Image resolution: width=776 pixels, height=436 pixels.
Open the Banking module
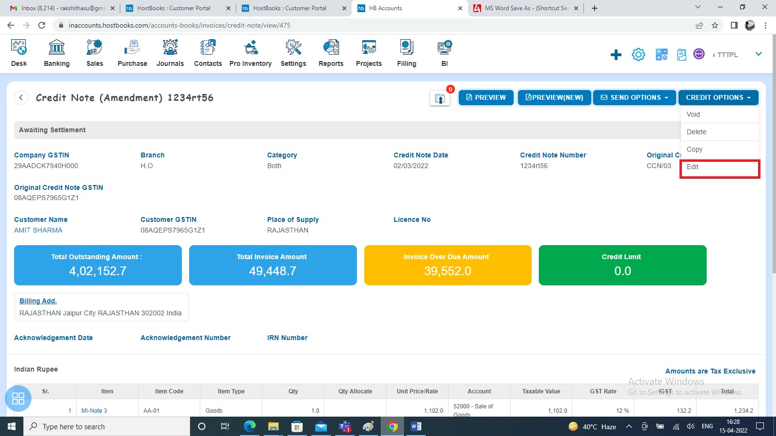point(57,53)
